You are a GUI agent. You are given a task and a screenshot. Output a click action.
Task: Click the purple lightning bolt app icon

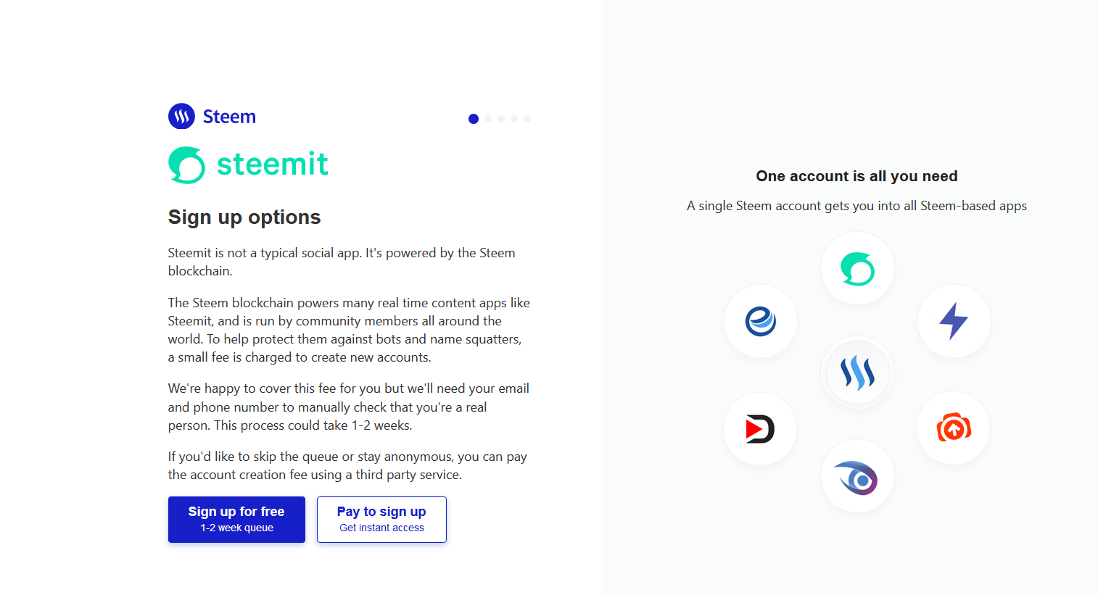pos(954,321)
